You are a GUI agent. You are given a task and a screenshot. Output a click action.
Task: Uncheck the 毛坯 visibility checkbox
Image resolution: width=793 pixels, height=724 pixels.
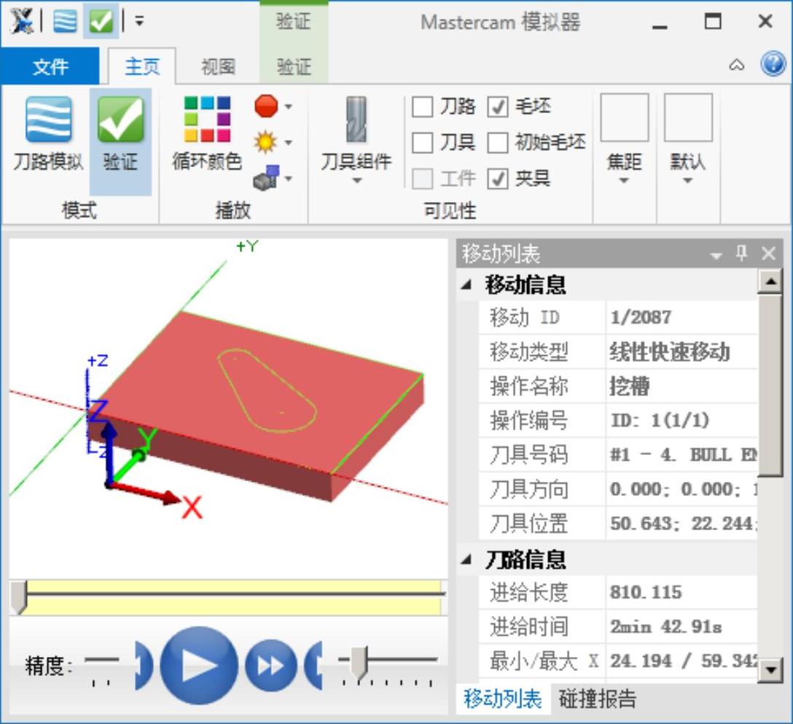[498, 107]
